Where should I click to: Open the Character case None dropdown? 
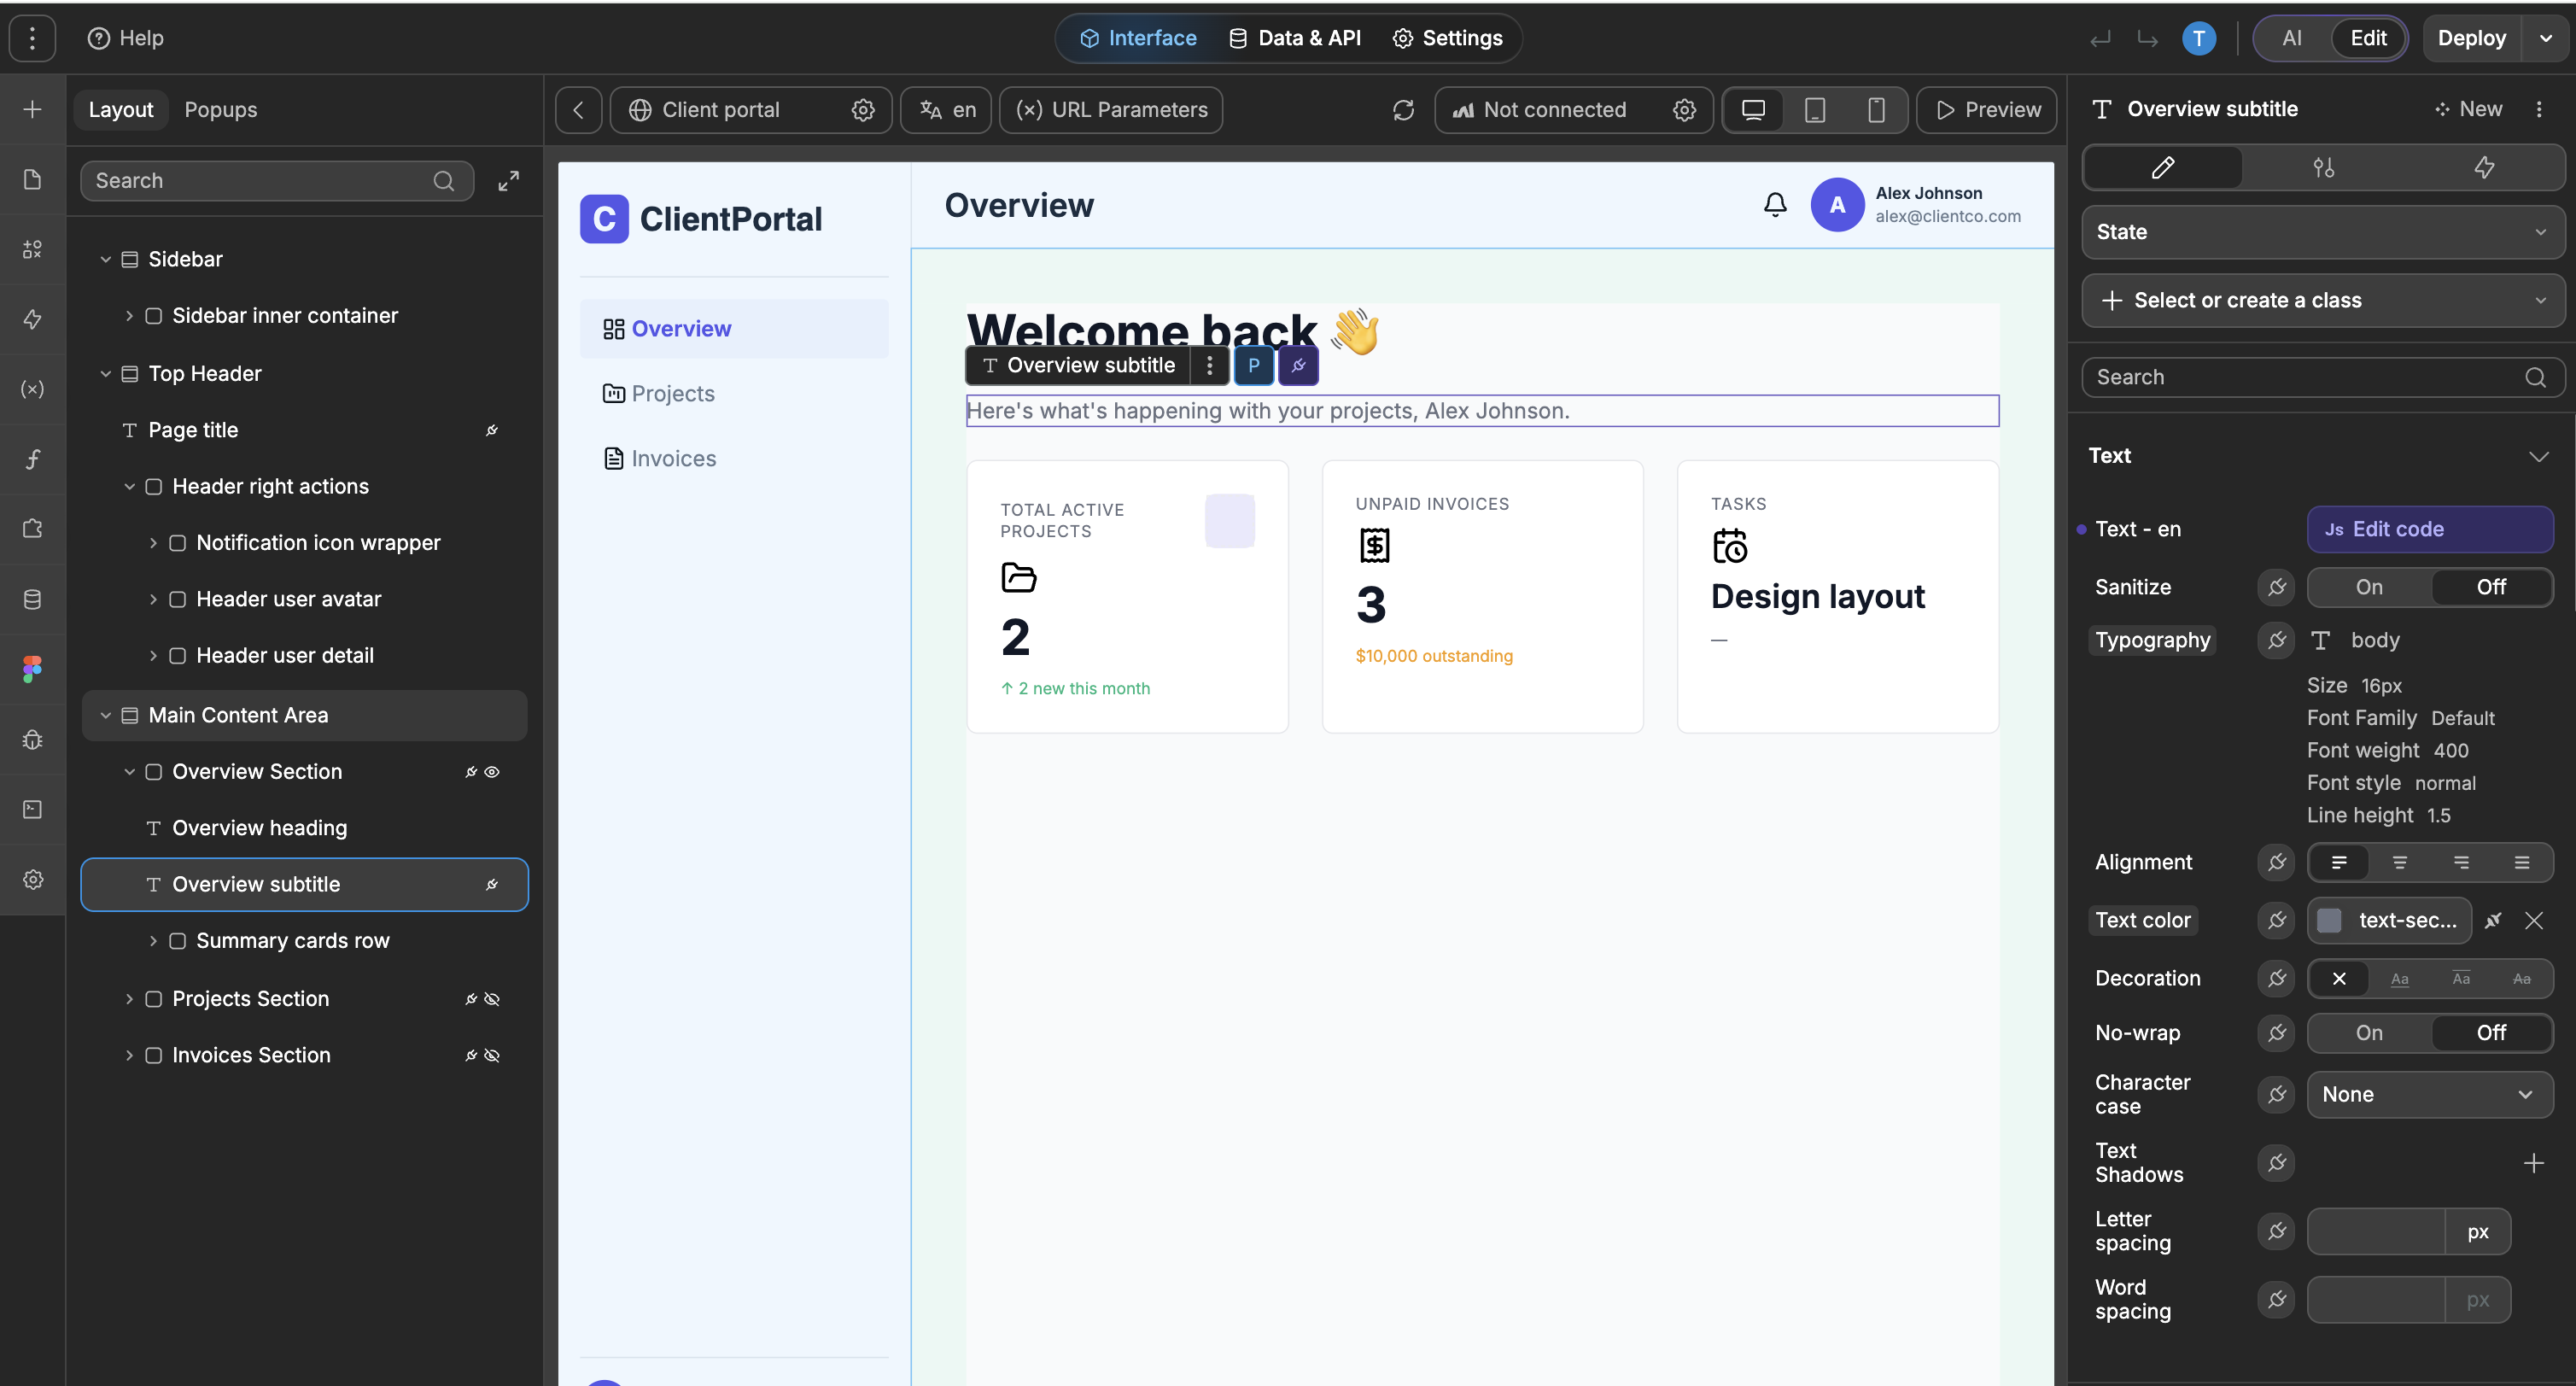(x=2428, y=1094)
